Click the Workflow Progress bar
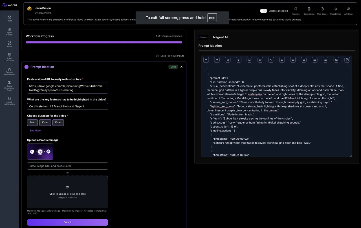The image size is (361, 228). [104, 42]
